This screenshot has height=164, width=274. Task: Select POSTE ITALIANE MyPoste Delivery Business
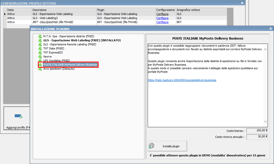70,65
